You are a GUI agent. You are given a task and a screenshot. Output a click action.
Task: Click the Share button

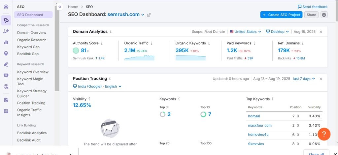click(x=311, y=15)
